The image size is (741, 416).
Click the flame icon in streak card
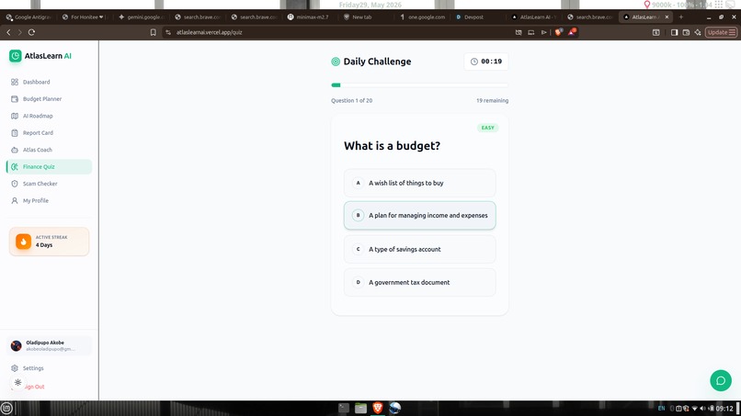(23, 242)
